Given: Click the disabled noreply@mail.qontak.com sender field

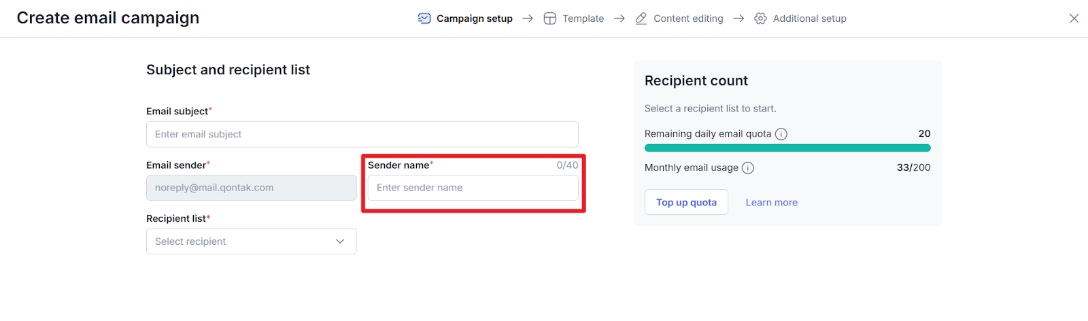Looking at the screenshot, I should click(251, 188).
